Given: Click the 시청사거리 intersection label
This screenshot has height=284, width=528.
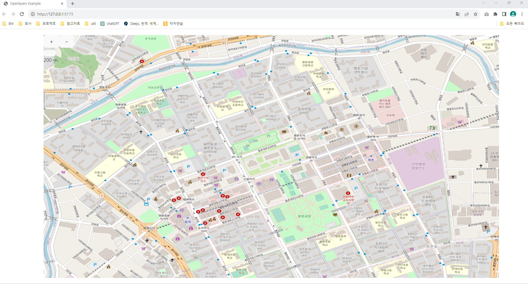Looking at the screenshot, I should click(249, 181).
